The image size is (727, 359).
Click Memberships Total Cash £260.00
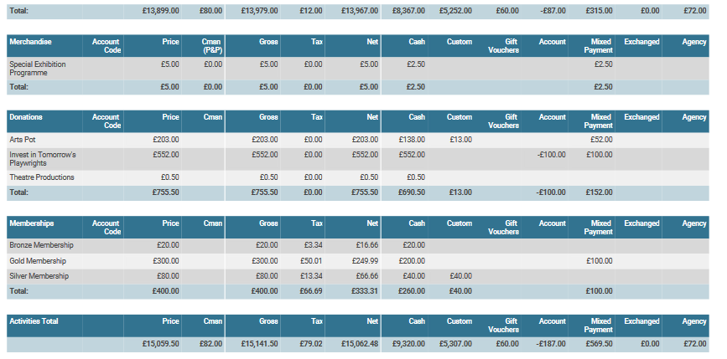[412, 291]
